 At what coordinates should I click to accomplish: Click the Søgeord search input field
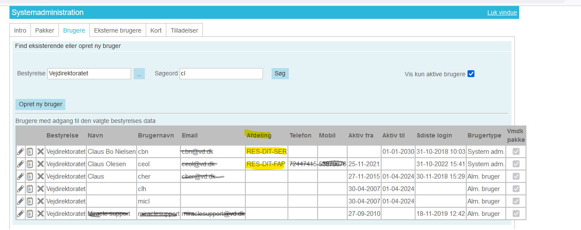pos(221,74)
